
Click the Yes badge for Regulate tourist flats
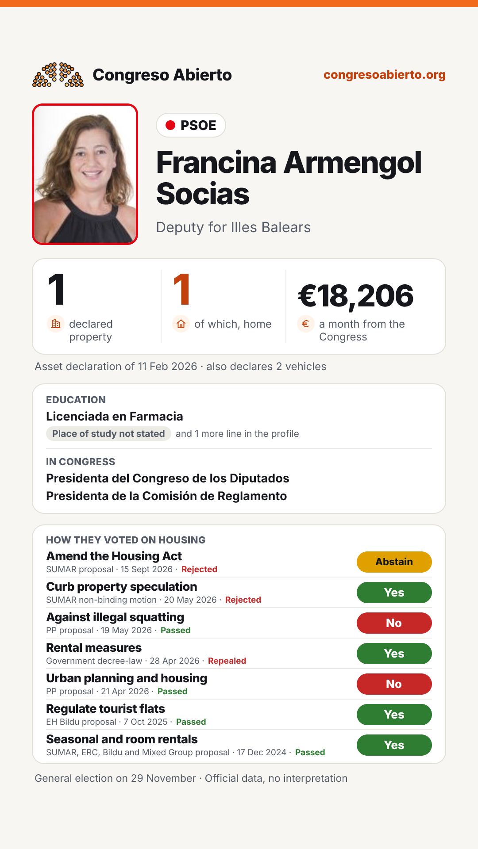pyautogui.click(x=394, y=715)
